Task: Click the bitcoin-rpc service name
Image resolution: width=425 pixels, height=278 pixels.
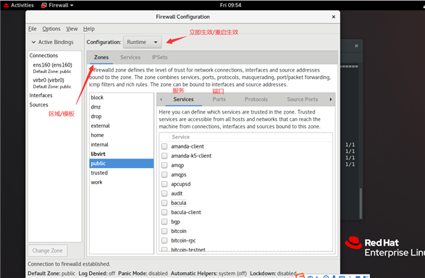Action: (183, 240)
